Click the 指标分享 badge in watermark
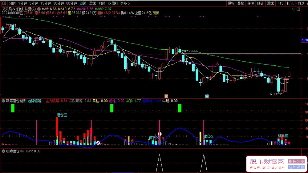This screenshot has height=173, width=308. (296, 161)
